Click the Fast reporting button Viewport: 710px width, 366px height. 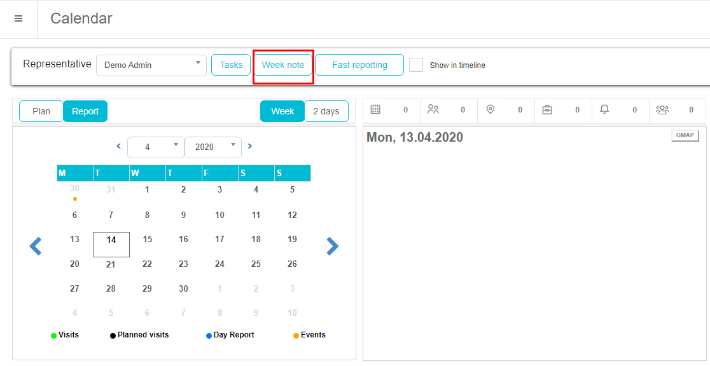click(x=359, y=65)
